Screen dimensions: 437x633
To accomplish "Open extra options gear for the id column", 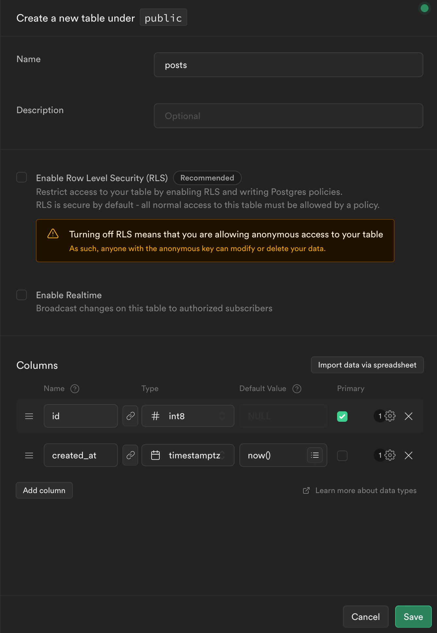I will pos(390,416).
